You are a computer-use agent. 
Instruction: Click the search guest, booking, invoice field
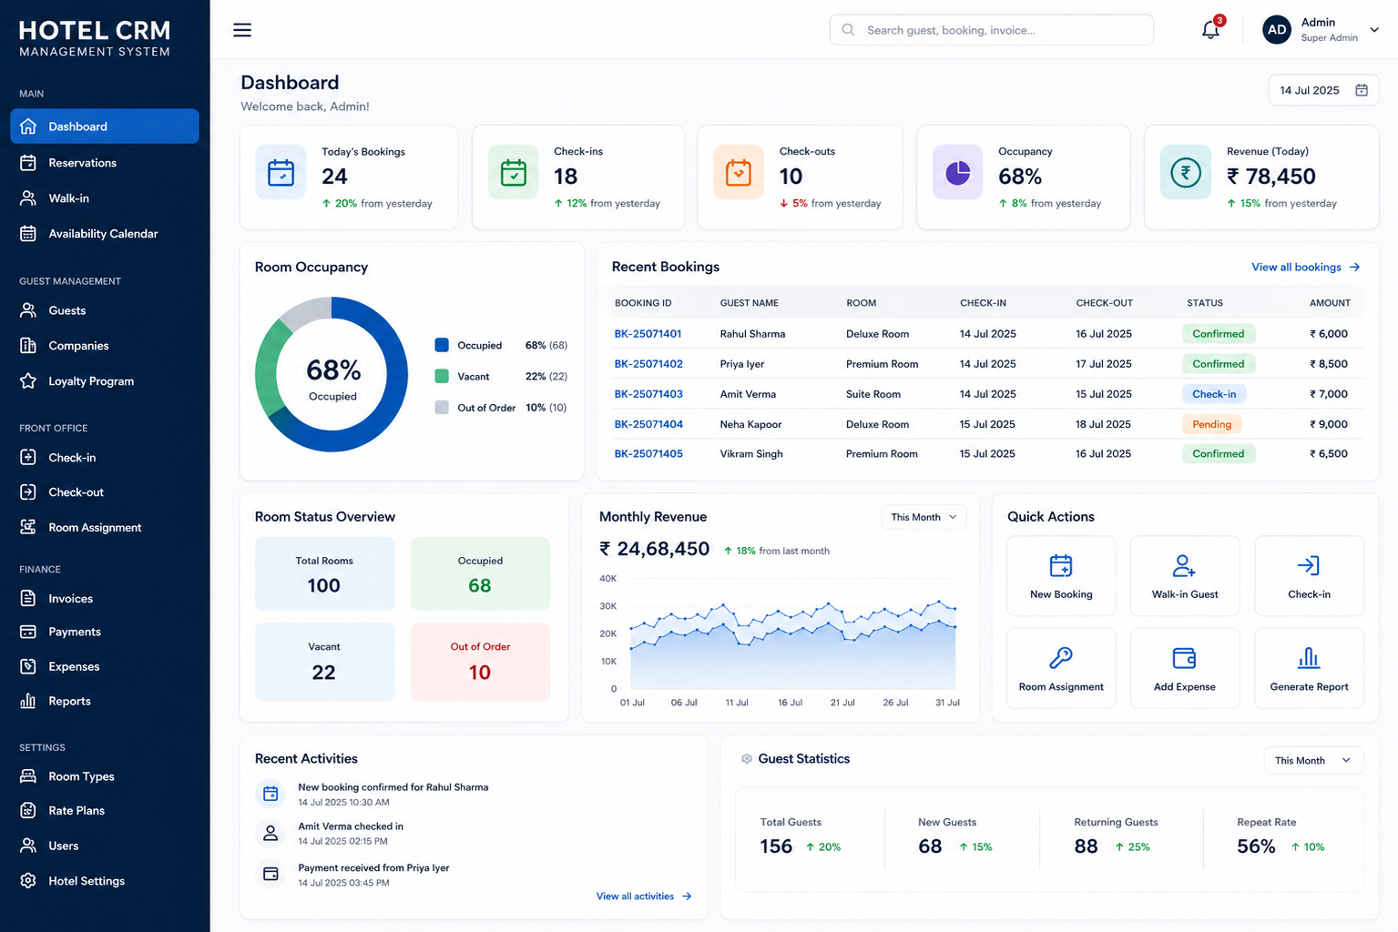[992, 30]
